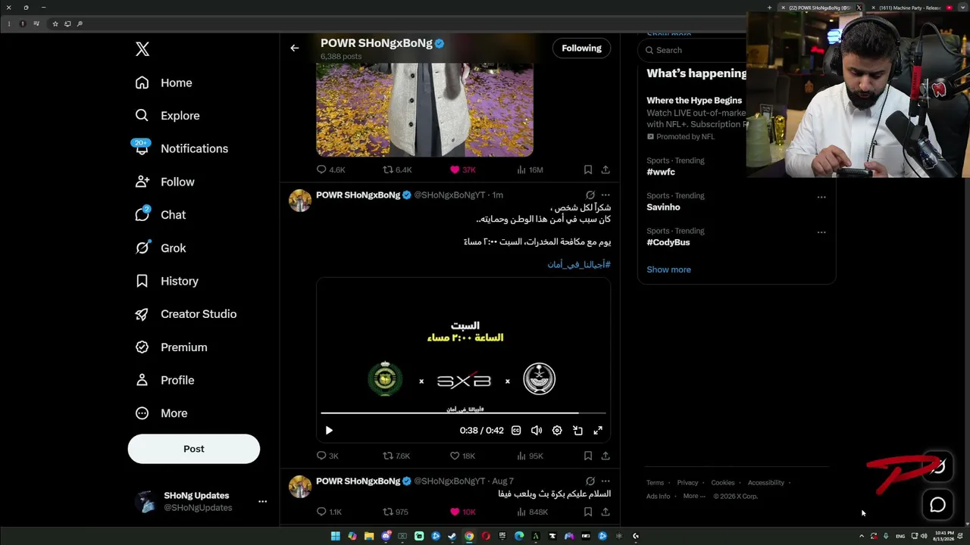Switch to the Machine Party browser tab
Image resolution: width=970 pixels, height=545 pixels.
(909, 8)
